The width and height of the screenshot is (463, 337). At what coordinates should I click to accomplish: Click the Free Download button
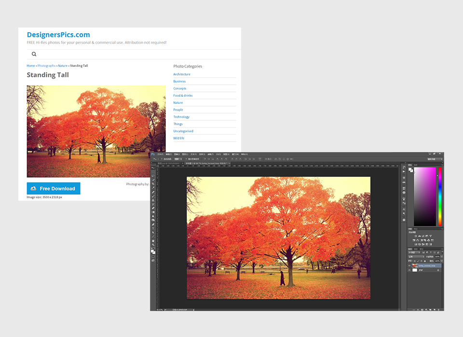(x=54, y=189)
